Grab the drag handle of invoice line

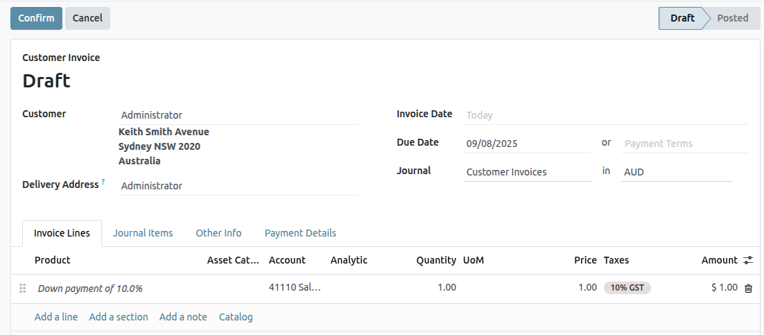coord(22,289)
